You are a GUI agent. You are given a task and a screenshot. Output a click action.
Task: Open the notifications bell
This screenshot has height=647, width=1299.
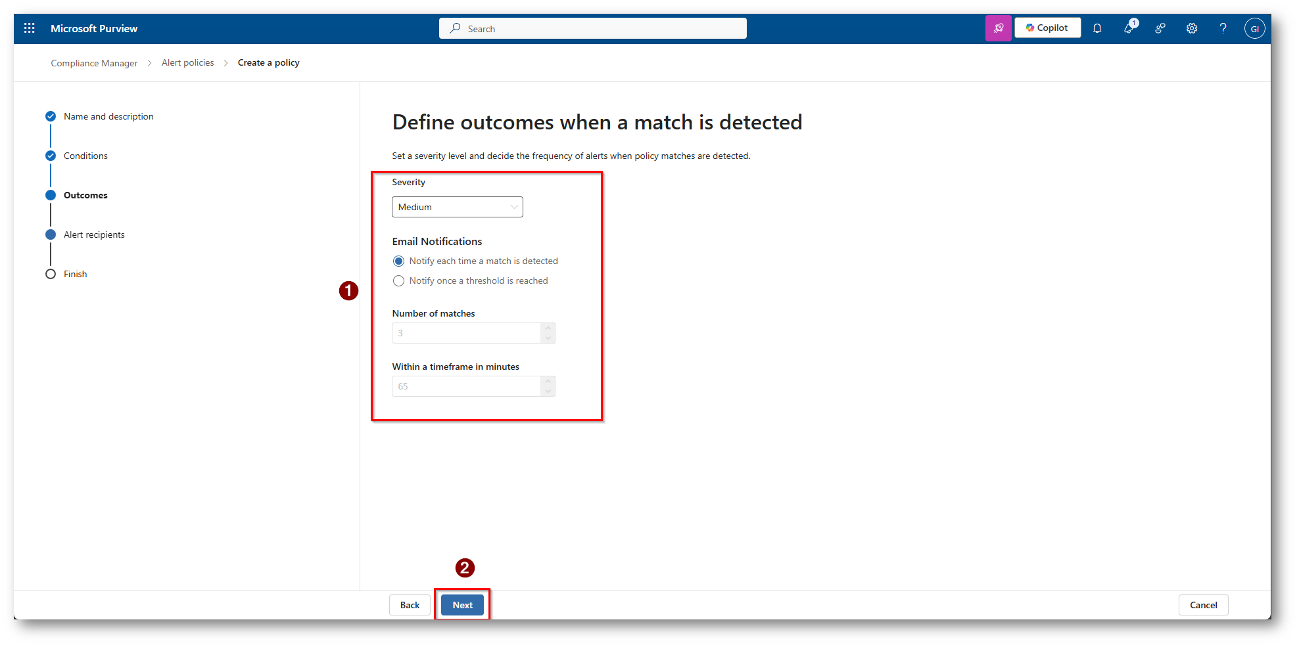pos(1097,28)
